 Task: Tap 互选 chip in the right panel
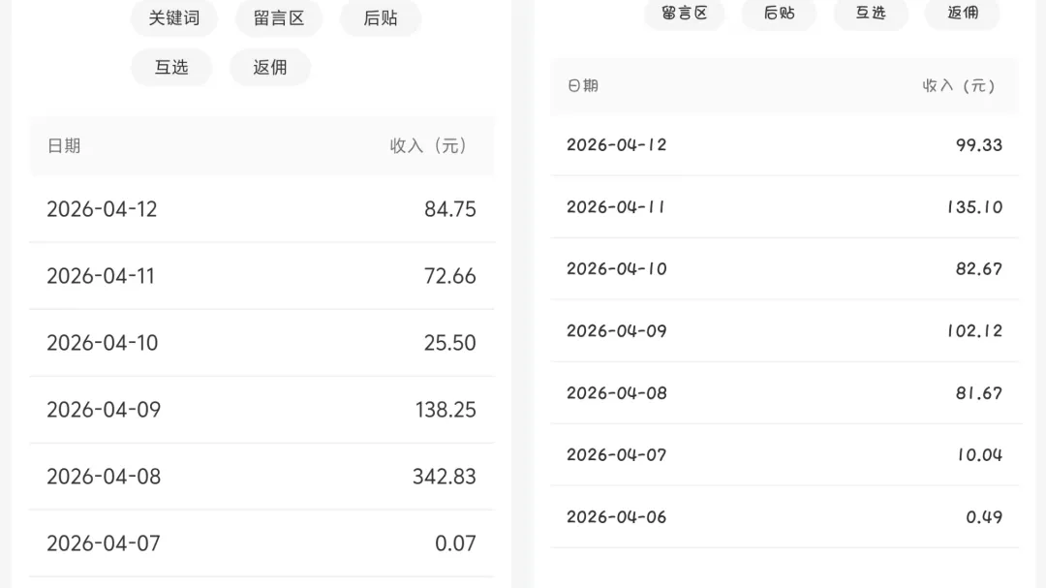[x=871, y=13]
